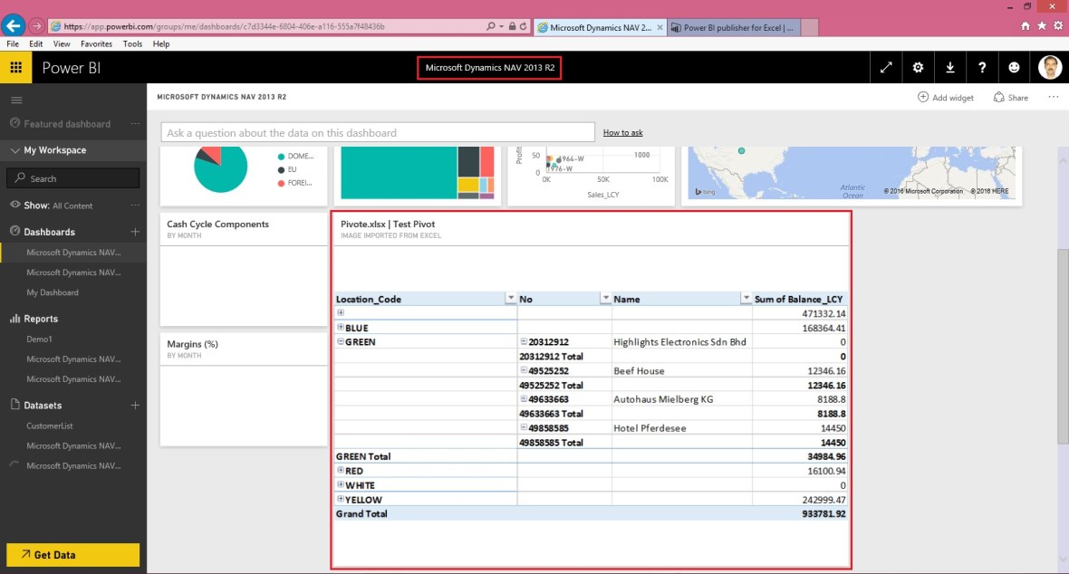1069x574 pixels.
Task: Open Power BI help with the question mark icon
Action: [982, 67]
